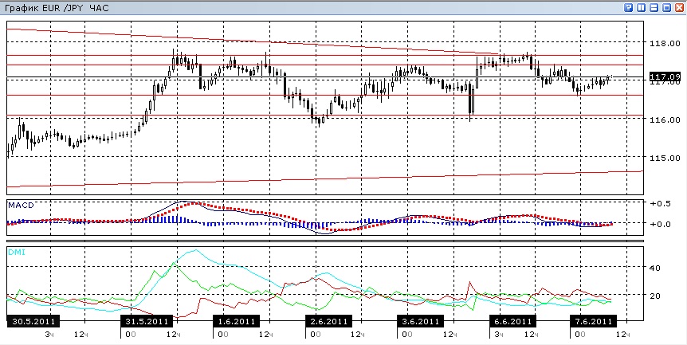Click the 6.6.2011 date marker

[512, 321]
